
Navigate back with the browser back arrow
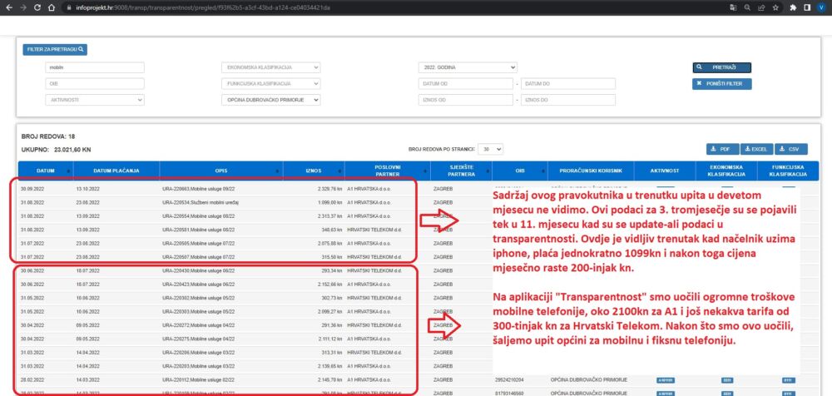7,7
